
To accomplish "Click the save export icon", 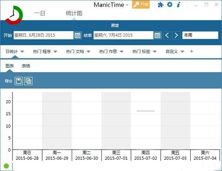I will (x=19, y=81).
